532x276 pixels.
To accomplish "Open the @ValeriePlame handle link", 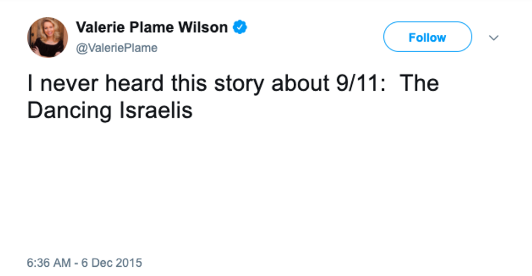I will coord(116,48).
